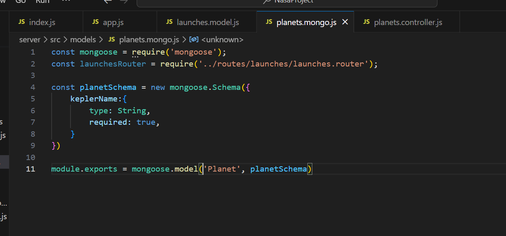Click line number 11 in the gutter
This screenshot has width=506, height=236.
click(x=30, y=169)
